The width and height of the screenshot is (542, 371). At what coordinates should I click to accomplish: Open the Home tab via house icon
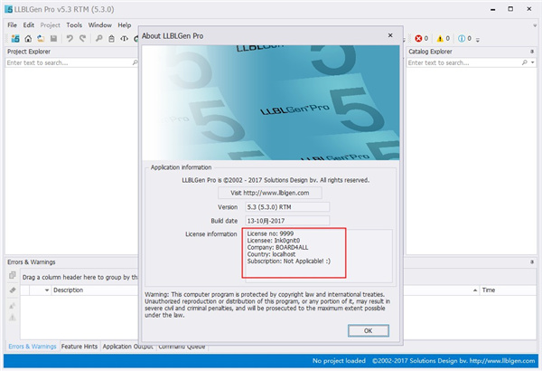pos(28,38)
